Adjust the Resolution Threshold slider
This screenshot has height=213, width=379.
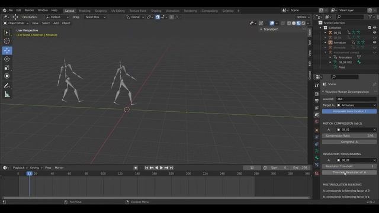point(349,166)
